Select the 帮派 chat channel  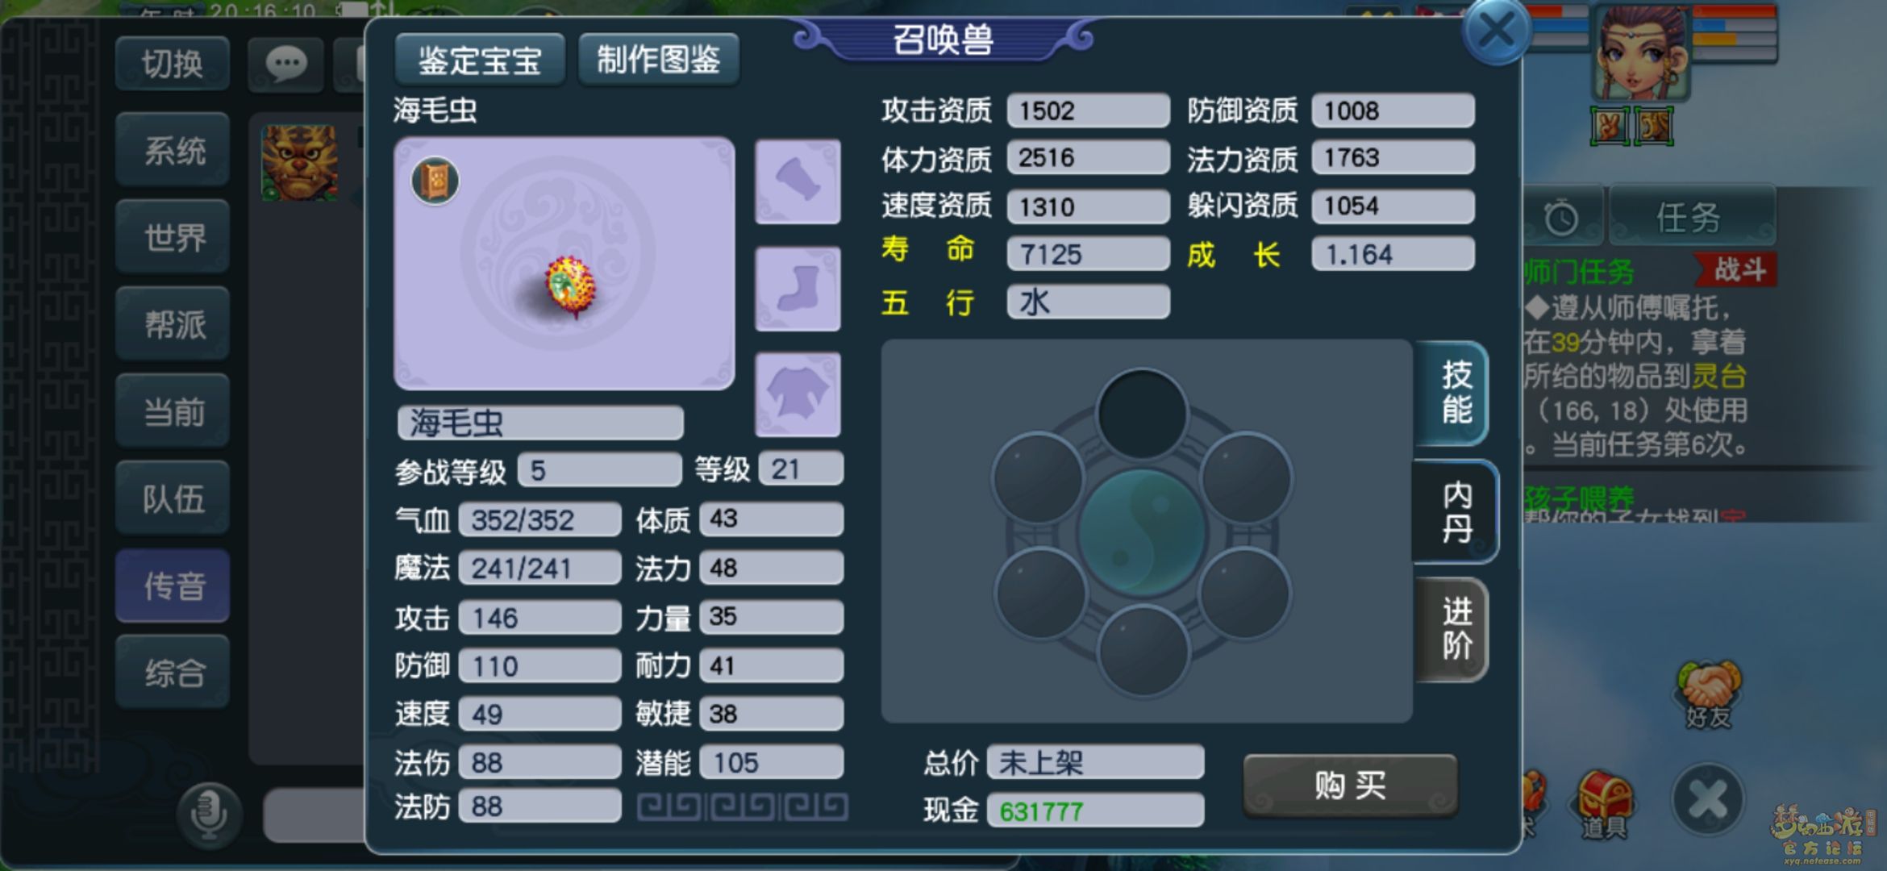click(x=173, y=324)
